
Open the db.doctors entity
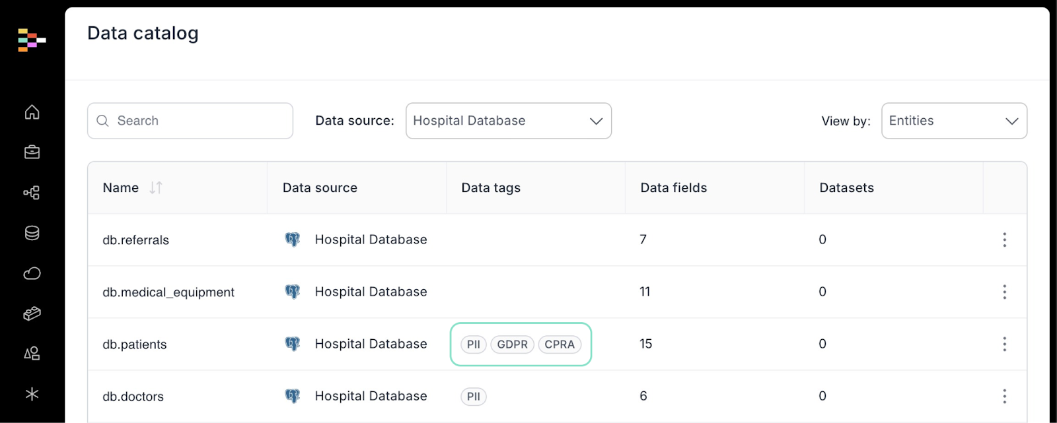point(133,397)
